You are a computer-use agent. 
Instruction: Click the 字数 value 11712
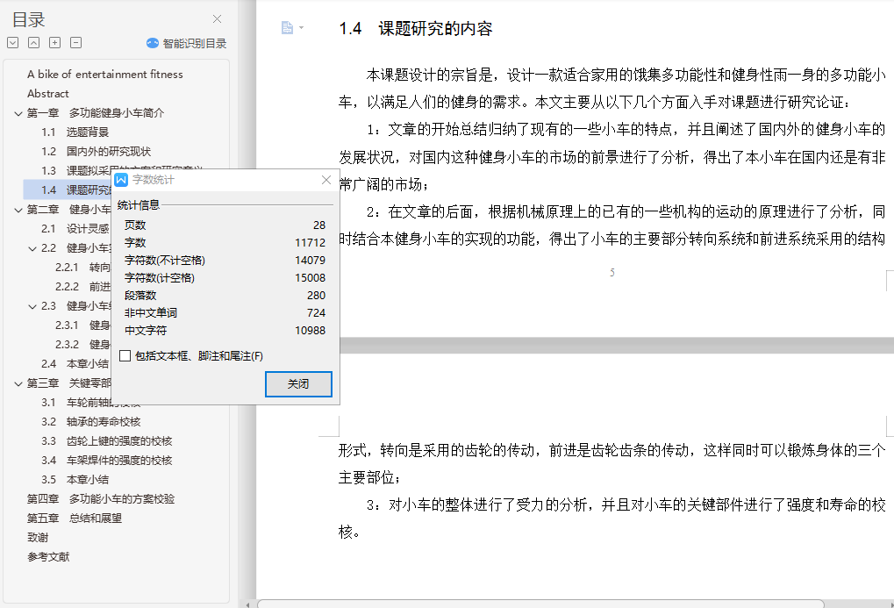(311, 243)
